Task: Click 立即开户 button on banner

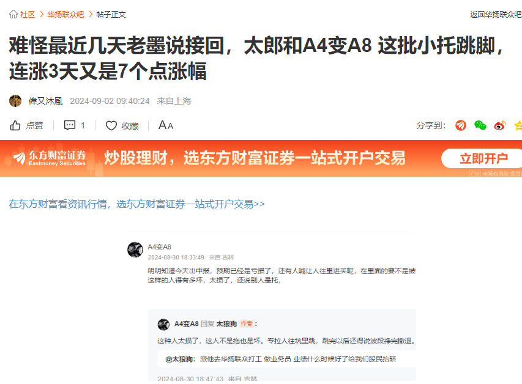Action: pyautogui.click(x=483, y=158)
